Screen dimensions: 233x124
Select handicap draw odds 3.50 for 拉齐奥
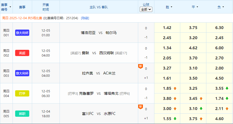193,78
